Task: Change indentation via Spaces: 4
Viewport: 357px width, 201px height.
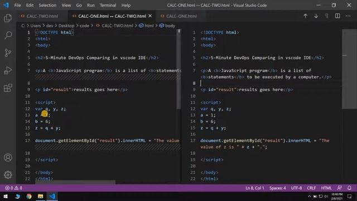Action: [x=278, y=188]
